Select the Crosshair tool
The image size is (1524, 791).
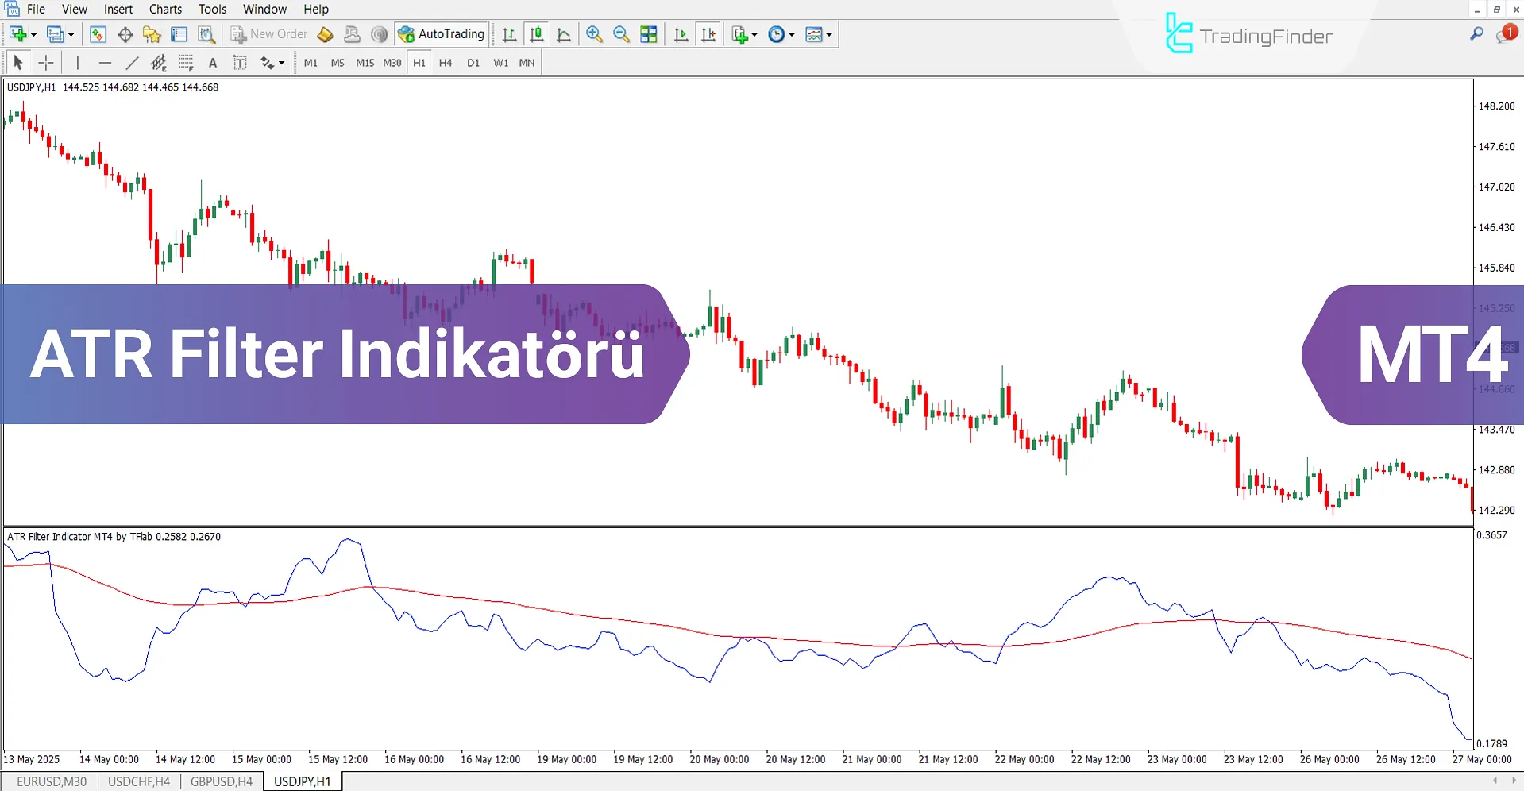tap(45, 62)
